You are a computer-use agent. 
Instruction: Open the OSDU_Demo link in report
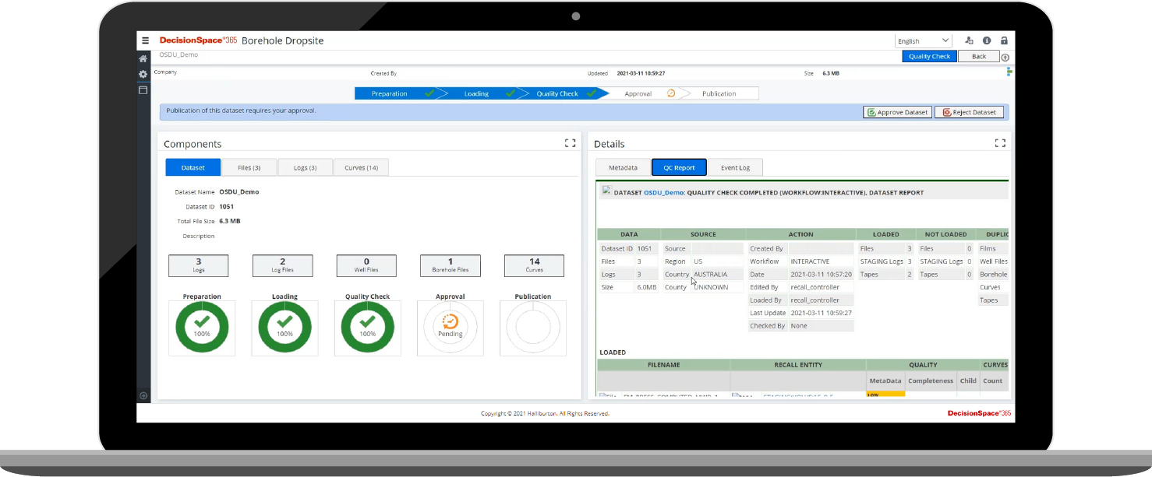pos(663,191)
